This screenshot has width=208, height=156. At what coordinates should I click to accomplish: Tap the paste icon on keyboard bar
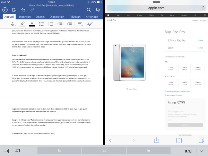18,151
